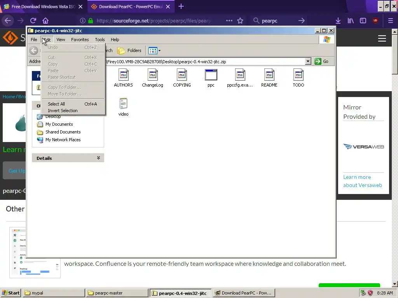Close the Download PearPC tab

[x=168, y=7]
